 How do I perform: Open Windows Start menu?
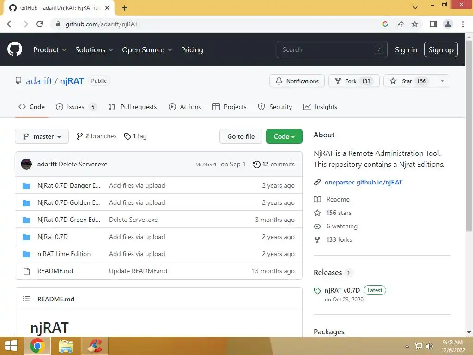click(x=11, y=346)
